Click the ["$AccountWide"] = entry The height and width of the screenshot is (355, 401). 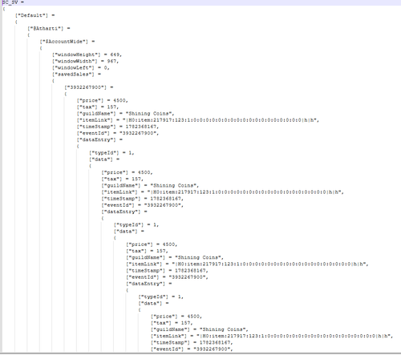(x=67, y=42)
